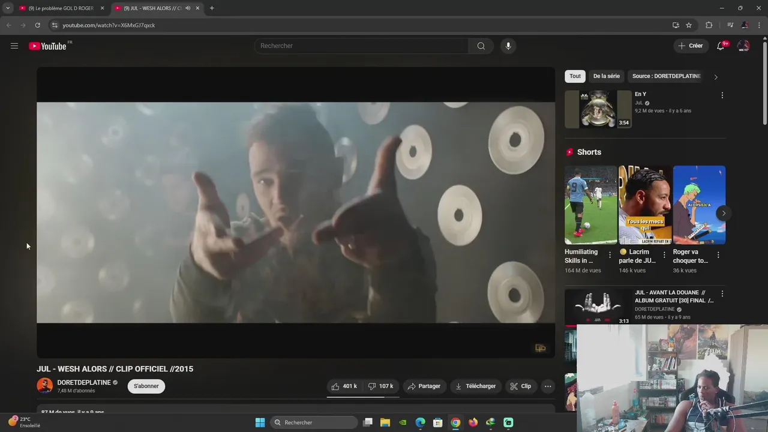
Task: Open Firefox from the taskbar
Action: coord(473,422)
